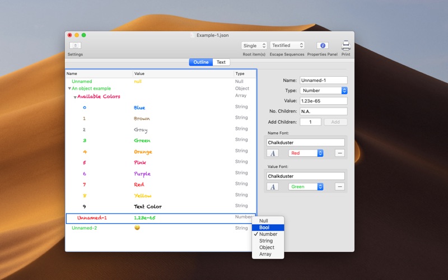Click array index 0 name cell

pos(85,108)
